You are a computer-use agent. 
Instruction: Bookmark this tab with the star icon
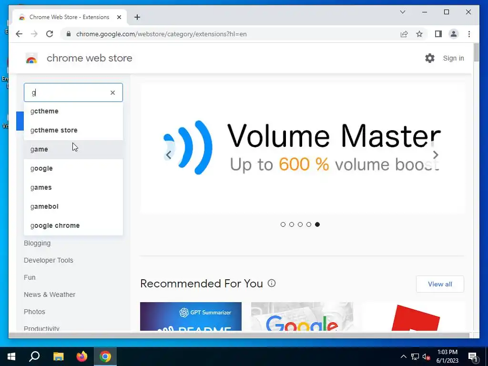[x=419, y=34]
